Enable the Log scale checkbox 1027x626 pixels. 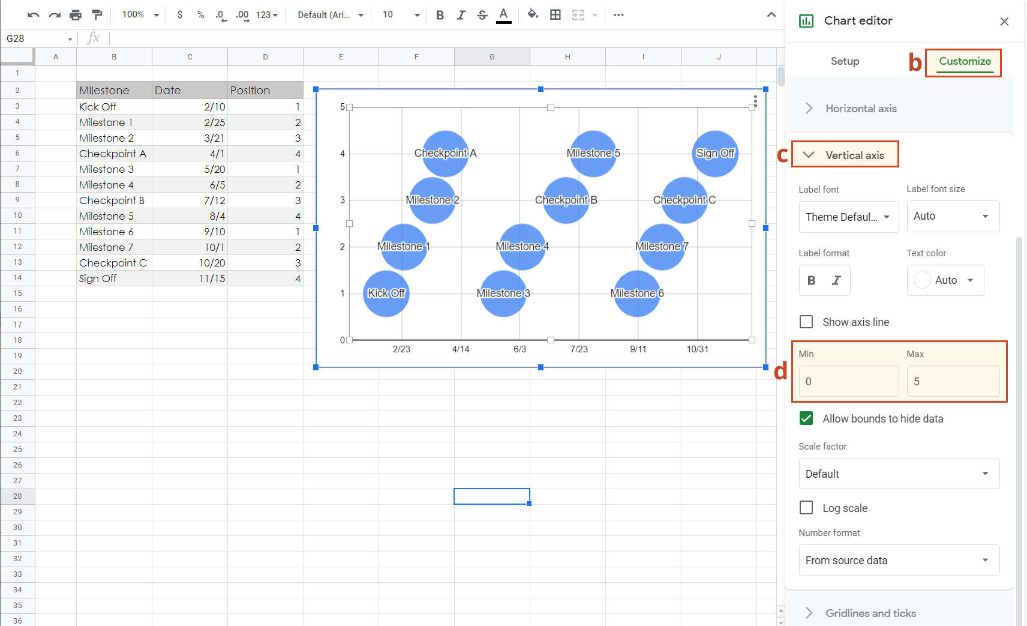coord(806,508)
